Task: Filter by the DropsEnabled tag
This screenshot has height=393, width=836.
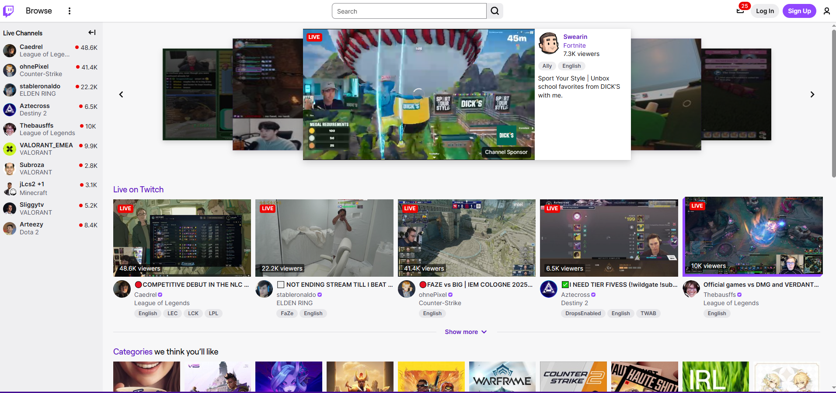Action: point(583,313)
